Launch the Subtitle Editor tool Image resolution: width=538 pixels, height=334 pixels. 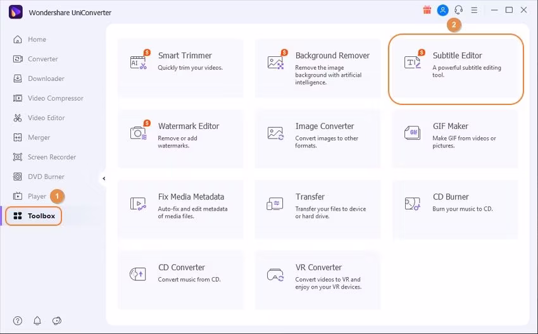tap(456, 69)
